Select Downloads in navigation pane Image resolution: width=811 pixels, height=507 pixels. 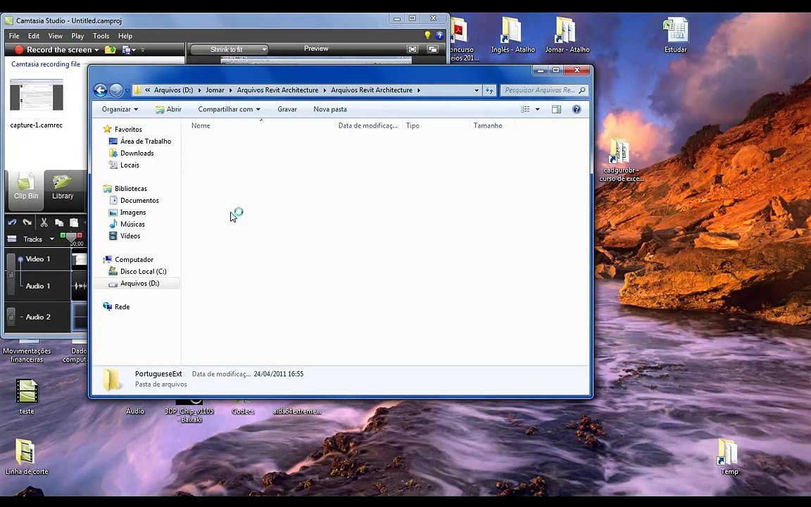131,153
